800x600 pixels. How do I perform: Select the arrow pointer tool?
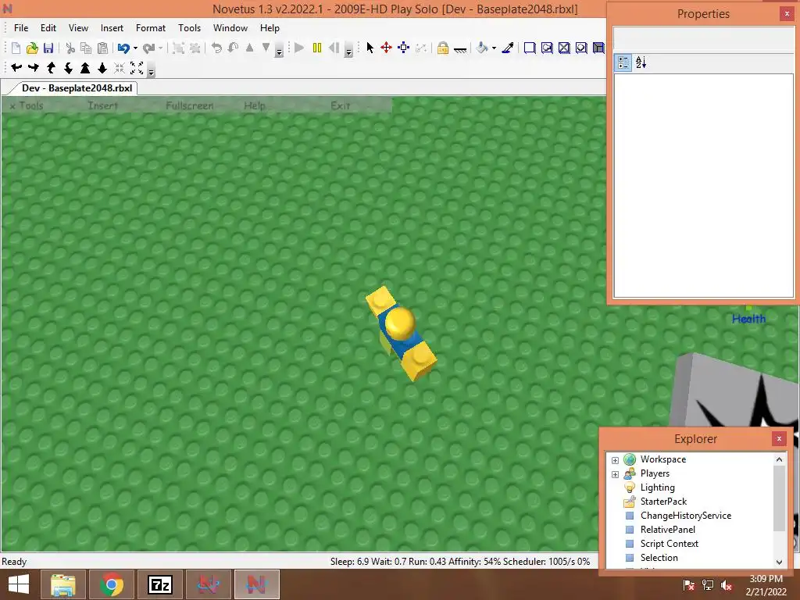[x=370, y=48]
